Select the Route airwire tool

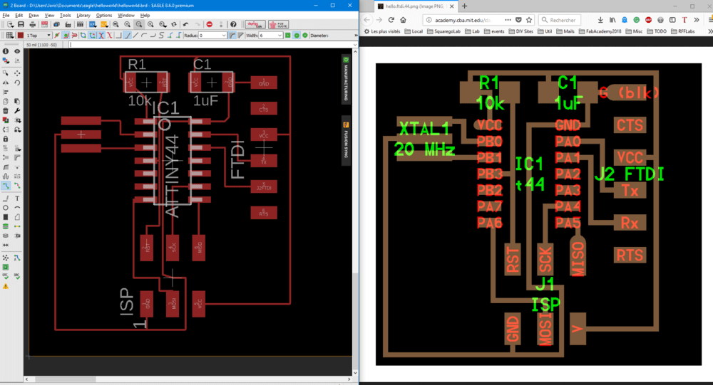coord(6,186)
